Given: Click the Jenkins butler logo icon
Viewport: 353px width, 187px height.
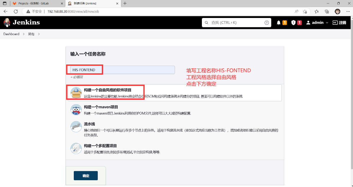Looking at the screenshot, I should pyautogui.click(x=7, y=22).
